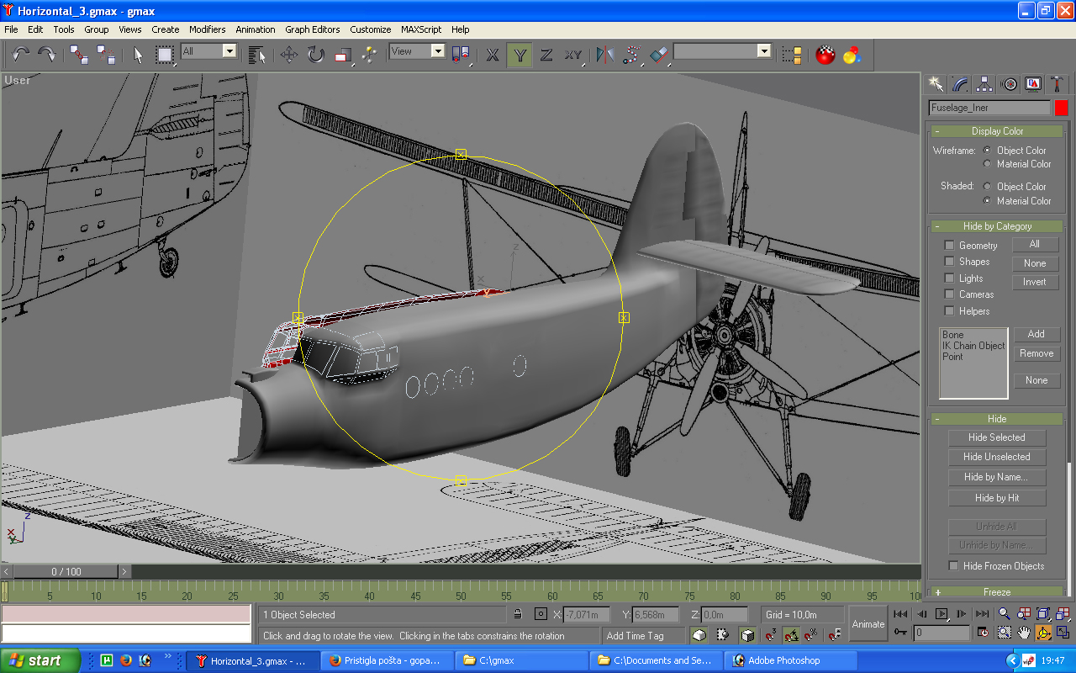Viewport: 1076px width, 673px height.
Task: Activate the Select and Move tool
Action: tap(289, 55)
